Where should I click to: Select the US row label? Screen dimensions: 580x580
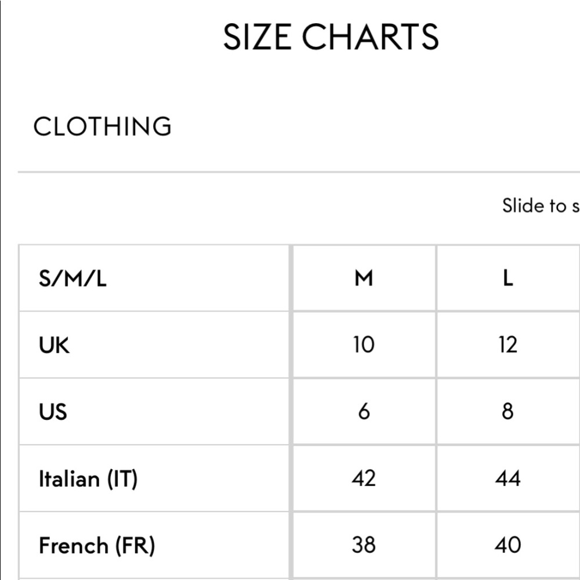pos(53,412)
